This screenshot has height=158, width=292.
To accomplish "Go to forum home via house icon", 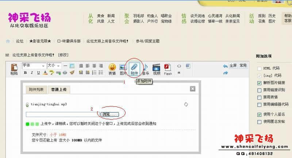I will click(x=8, y=41).
